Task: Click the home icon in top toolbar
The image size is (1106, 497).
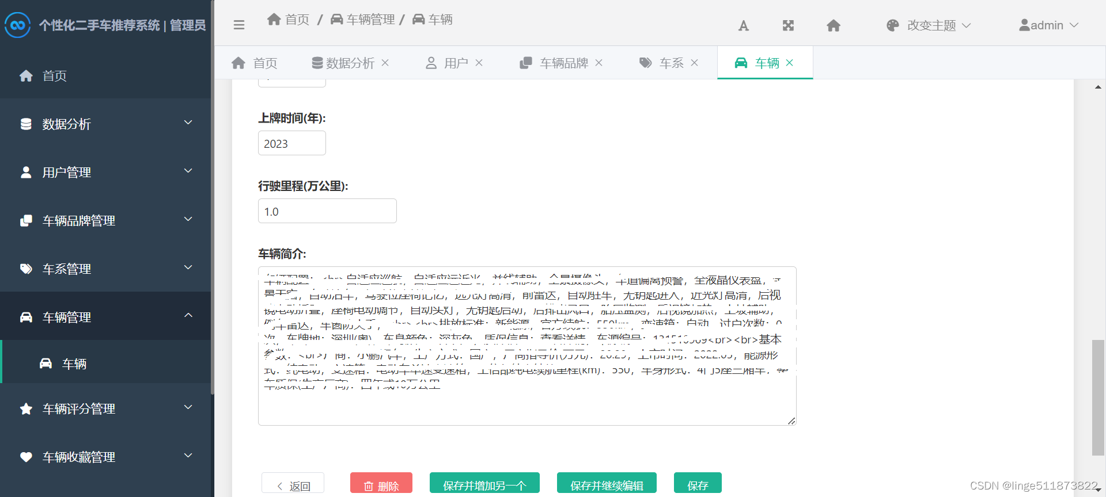Action: (834, 25)
